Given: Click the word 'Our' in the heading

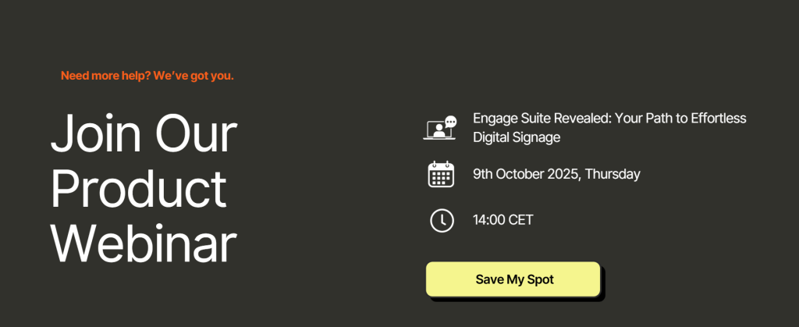Looking at the screenshot, I should pyautogui.click(x=196, y=134).
